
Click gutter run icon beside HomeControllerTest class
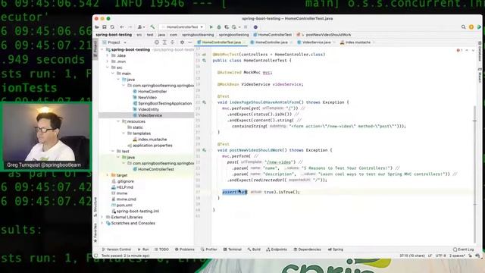point(205,61)
